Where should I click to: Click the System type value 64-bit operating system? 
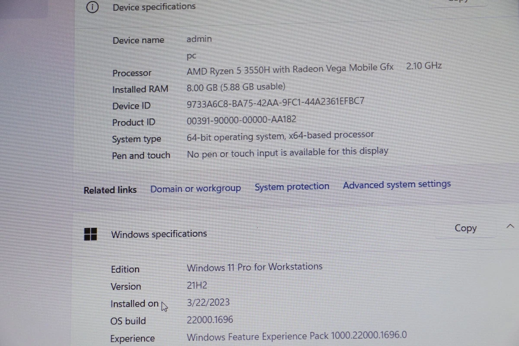coord(280,136)
